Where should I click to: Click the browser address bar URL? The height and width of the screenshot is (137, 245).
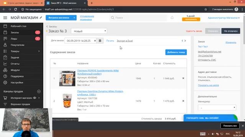tap(79, 9)
